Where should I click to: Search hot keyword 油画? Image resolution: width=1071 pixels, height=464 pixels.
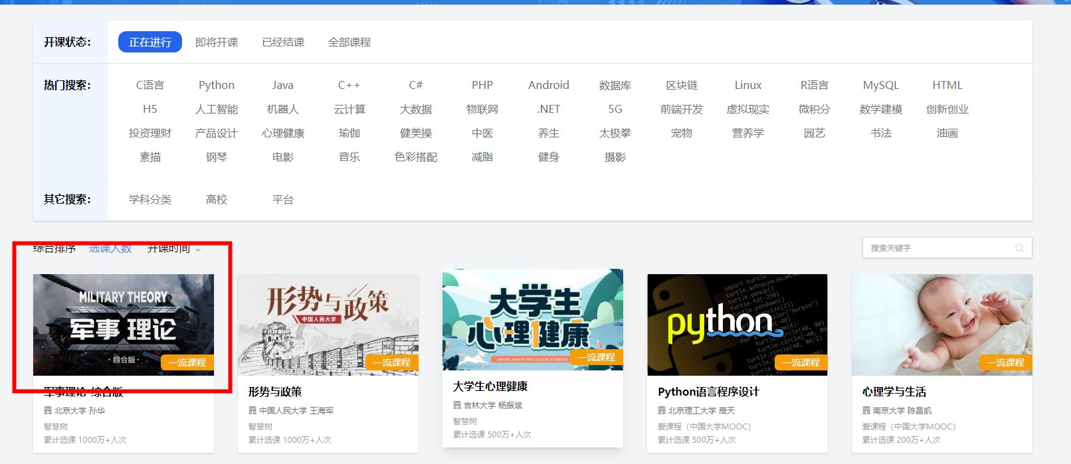(947, 133)
